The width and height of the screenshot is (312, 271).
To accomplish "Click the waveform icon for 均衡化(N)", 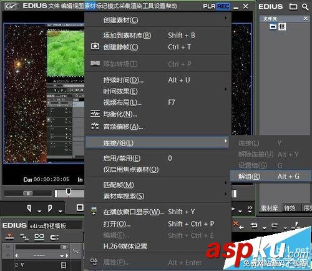I will (x=95, y=114).
